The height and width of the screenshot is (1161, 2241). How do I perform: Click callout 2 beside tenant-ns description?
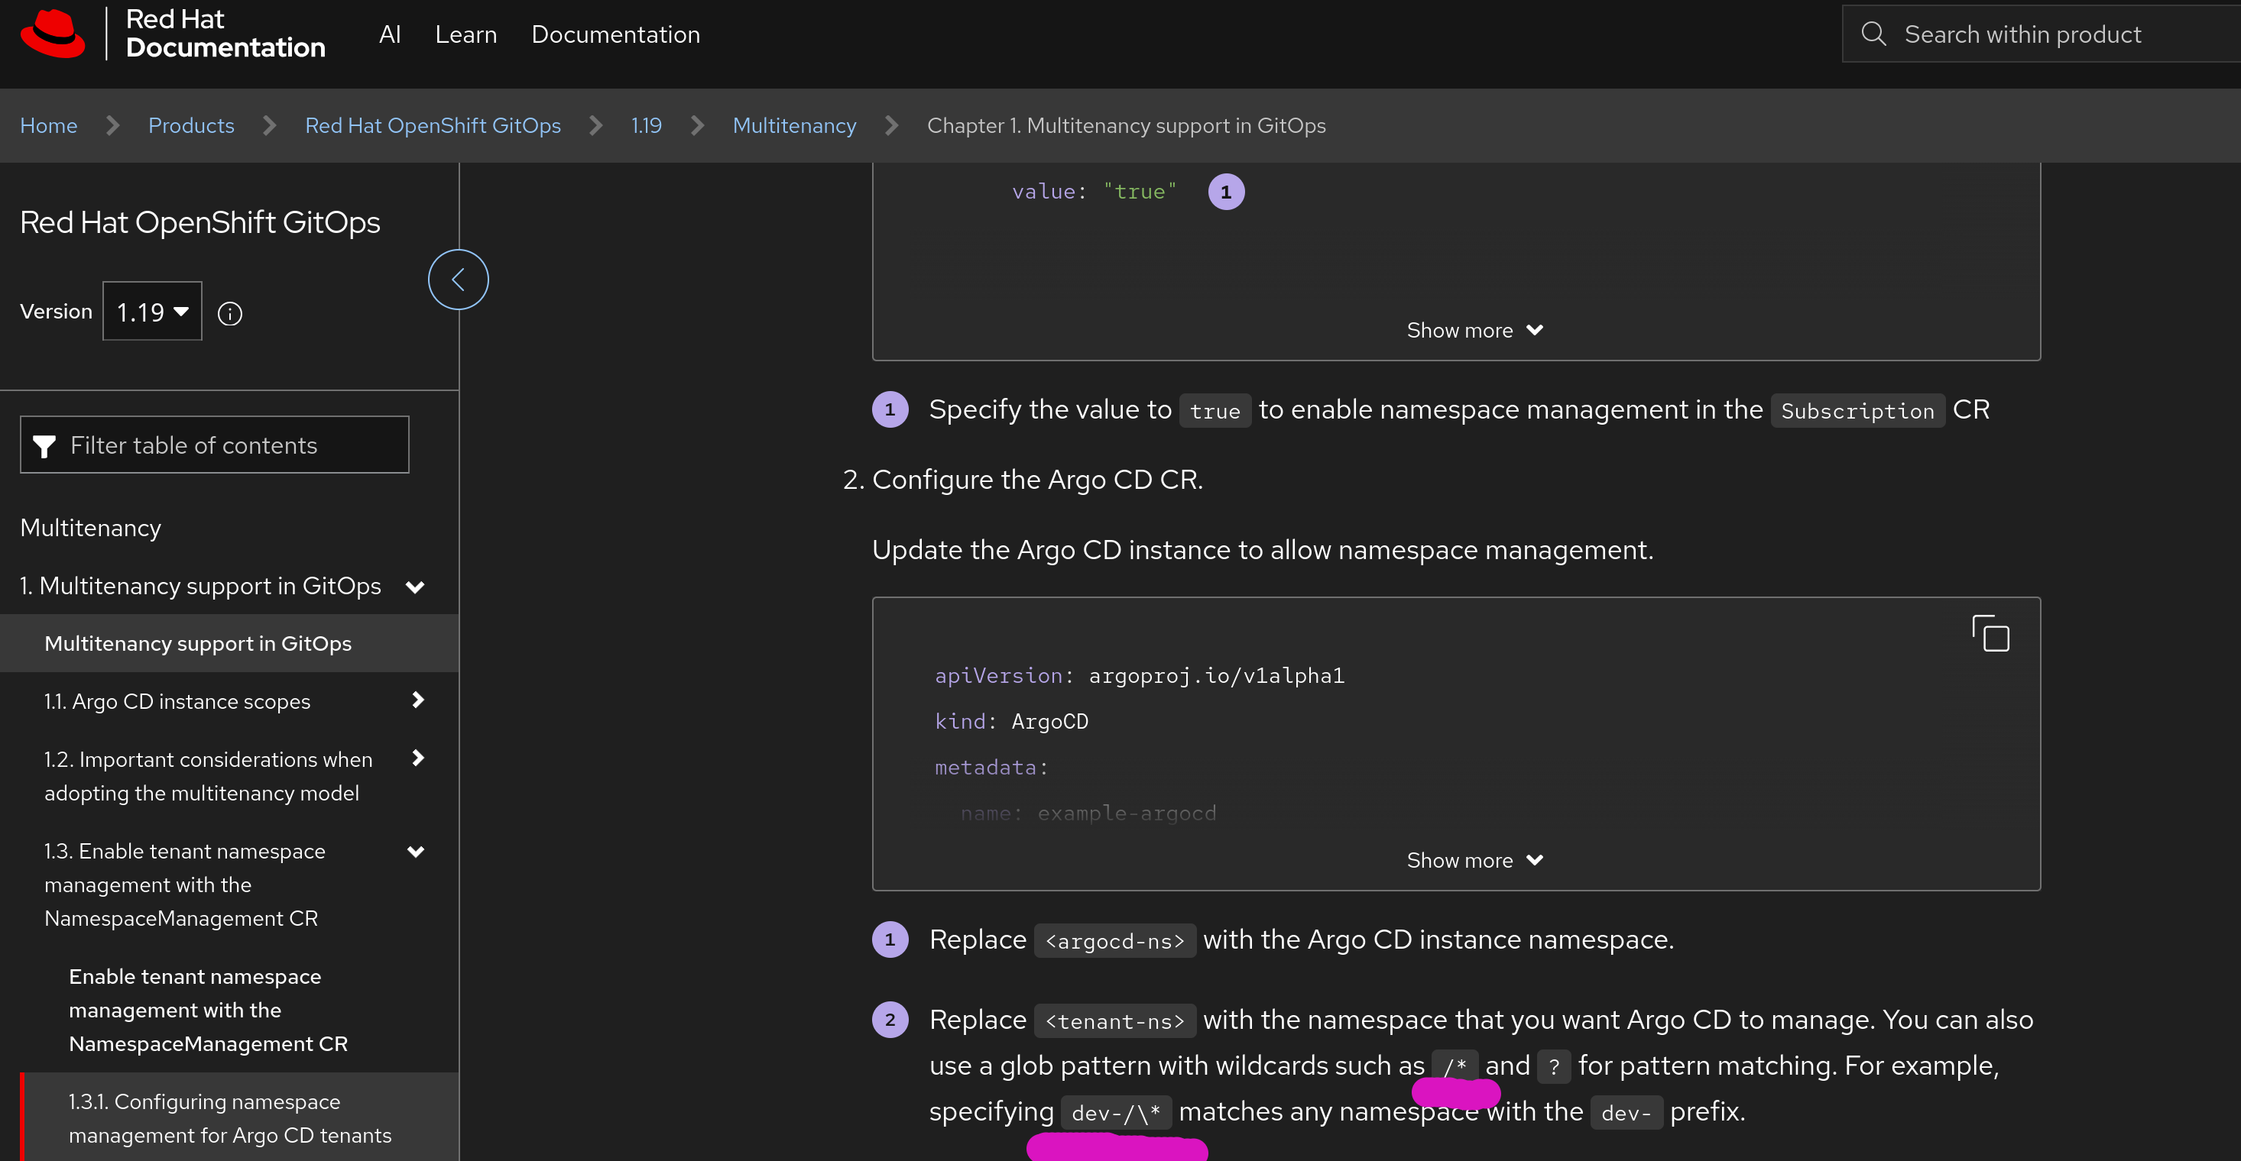coord(889,1020)
